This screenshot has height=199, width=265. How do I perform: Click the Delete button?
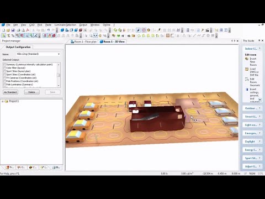pos(31,92)
